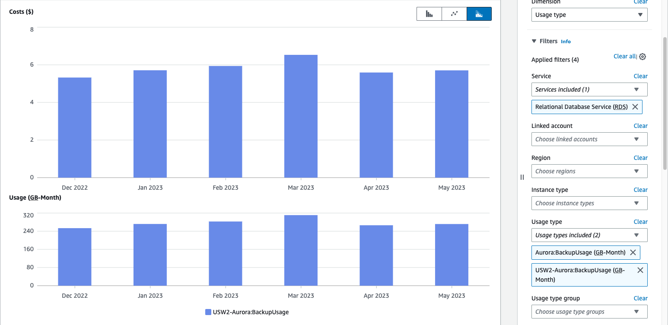668x325 pixels.
Task: Open the Choose instance types dropdown
Action: point(589,203)
